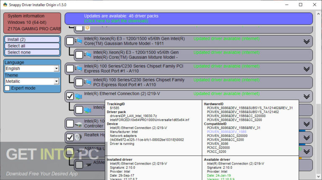Click the Xeon E3 Gaussian Mixture Model device icon
Screen dimensions: 322x180
78,41
